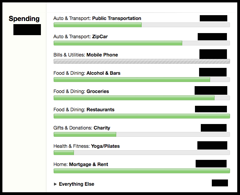The width and height of the screenshot is (240, 195).
Task: Click the striped Mobile Phone progress bar
Action: pyautogui.click(x=142, y=61)
